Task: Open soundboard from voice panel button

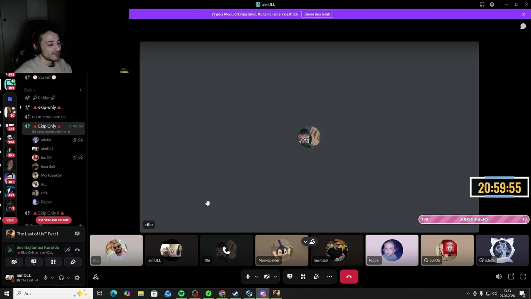Action: pyautogui.click(x=73, y=262)
